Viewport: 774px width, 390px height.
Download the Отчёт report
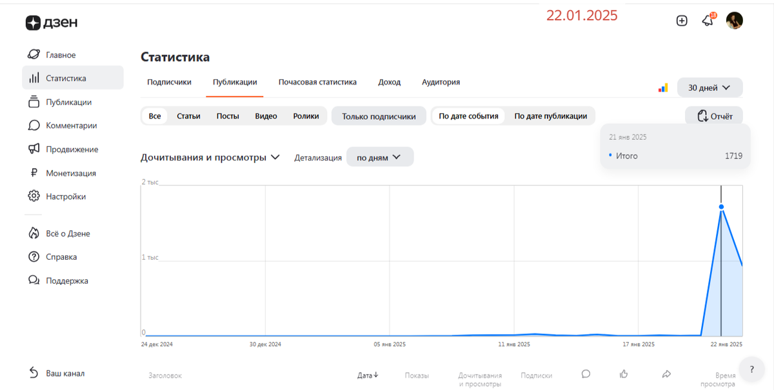[714, 116]
